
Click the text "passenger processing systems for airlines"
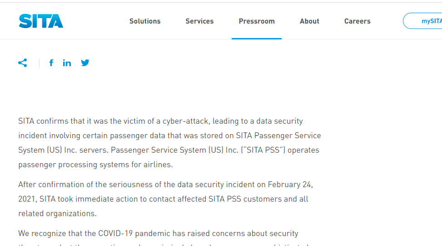[x=95, y=165]
